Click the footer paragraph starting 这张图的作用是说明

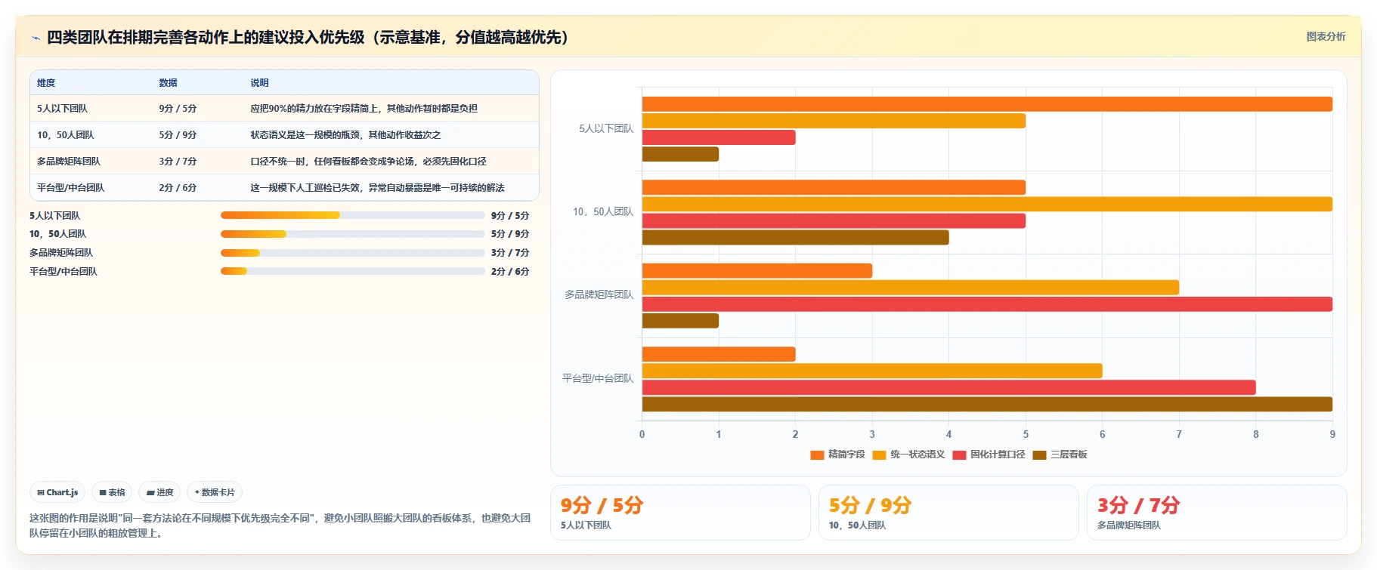tap(280, 525)
